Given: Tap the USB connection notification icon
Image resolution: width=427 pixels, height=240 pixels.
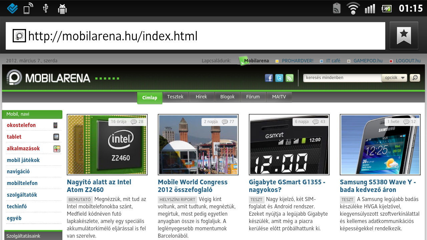Looking at the screenshot, I should [x=45, y=8].
